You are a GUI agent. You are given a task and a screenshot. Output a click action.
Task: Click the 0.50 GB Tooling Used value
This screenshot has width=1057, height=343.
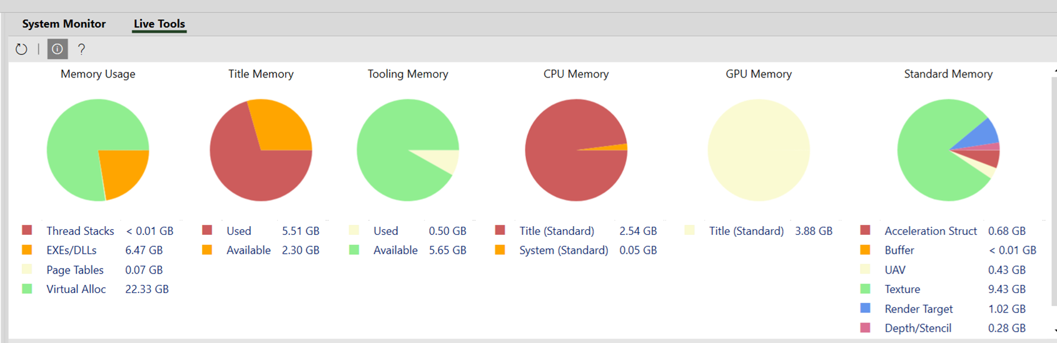point(448,231)
